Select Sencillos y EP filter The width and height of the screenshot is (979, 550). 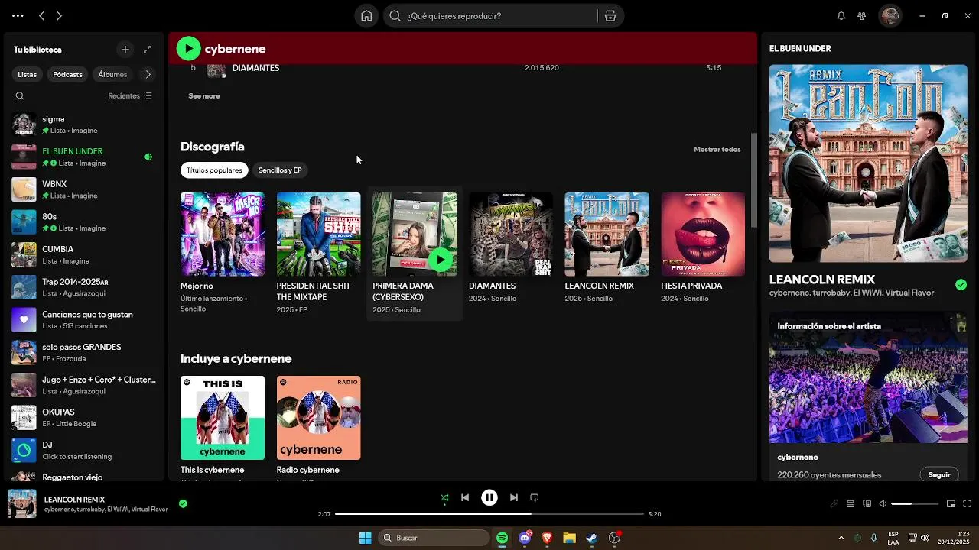coord(280,170)
